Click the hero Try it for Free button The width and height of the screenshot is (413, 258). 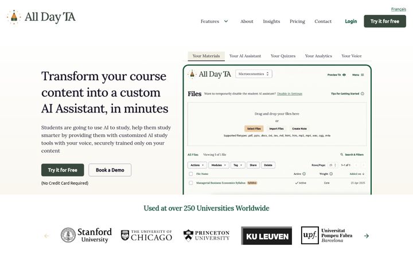(x=63, y=170)
